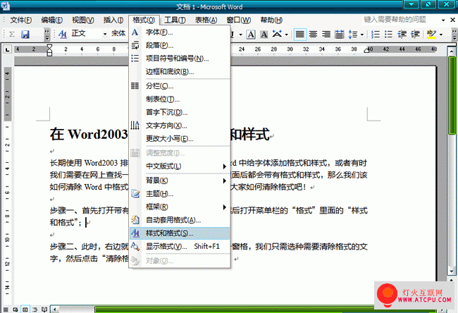Select 更改大小写(E)... entry

(x=180, y=139)
